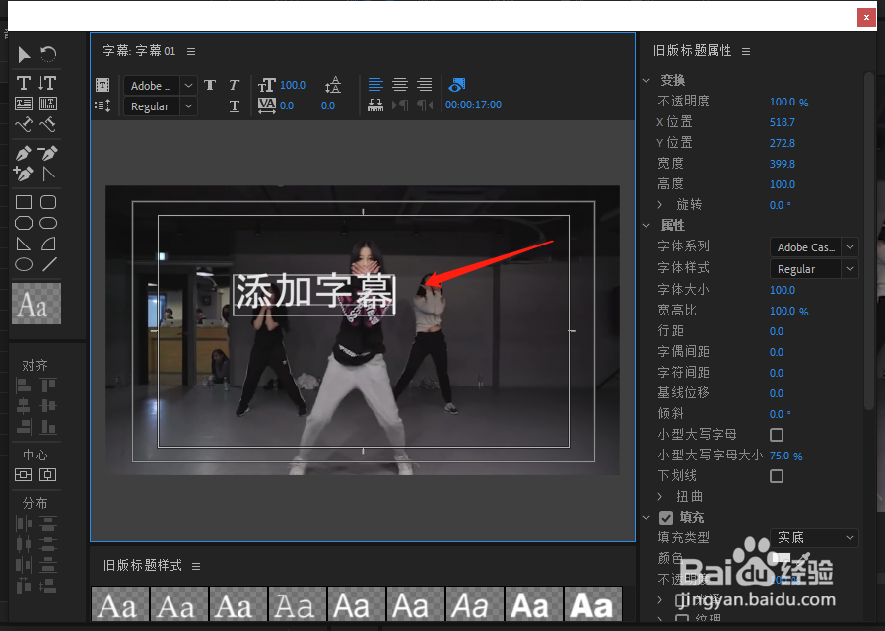Open the 填充类型 实底 dropdown
This screenshot has height=631, width=885.
(813, 537)
